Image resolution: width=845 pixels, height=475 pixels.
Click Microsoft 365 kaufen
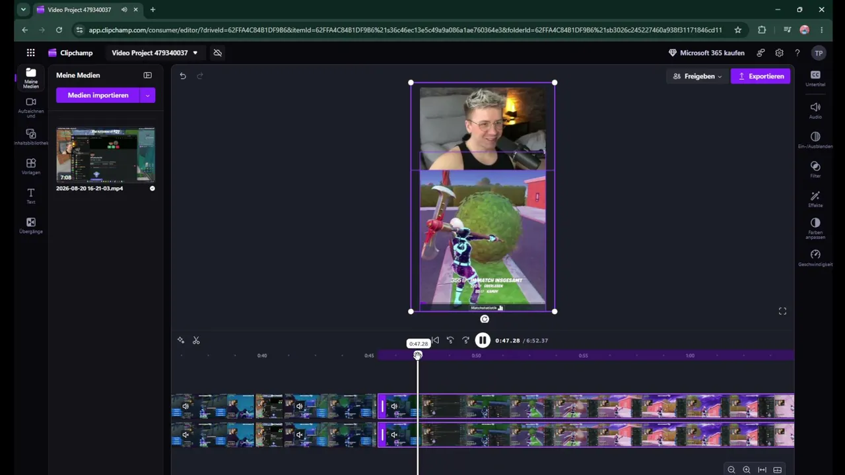coord(706,53)
